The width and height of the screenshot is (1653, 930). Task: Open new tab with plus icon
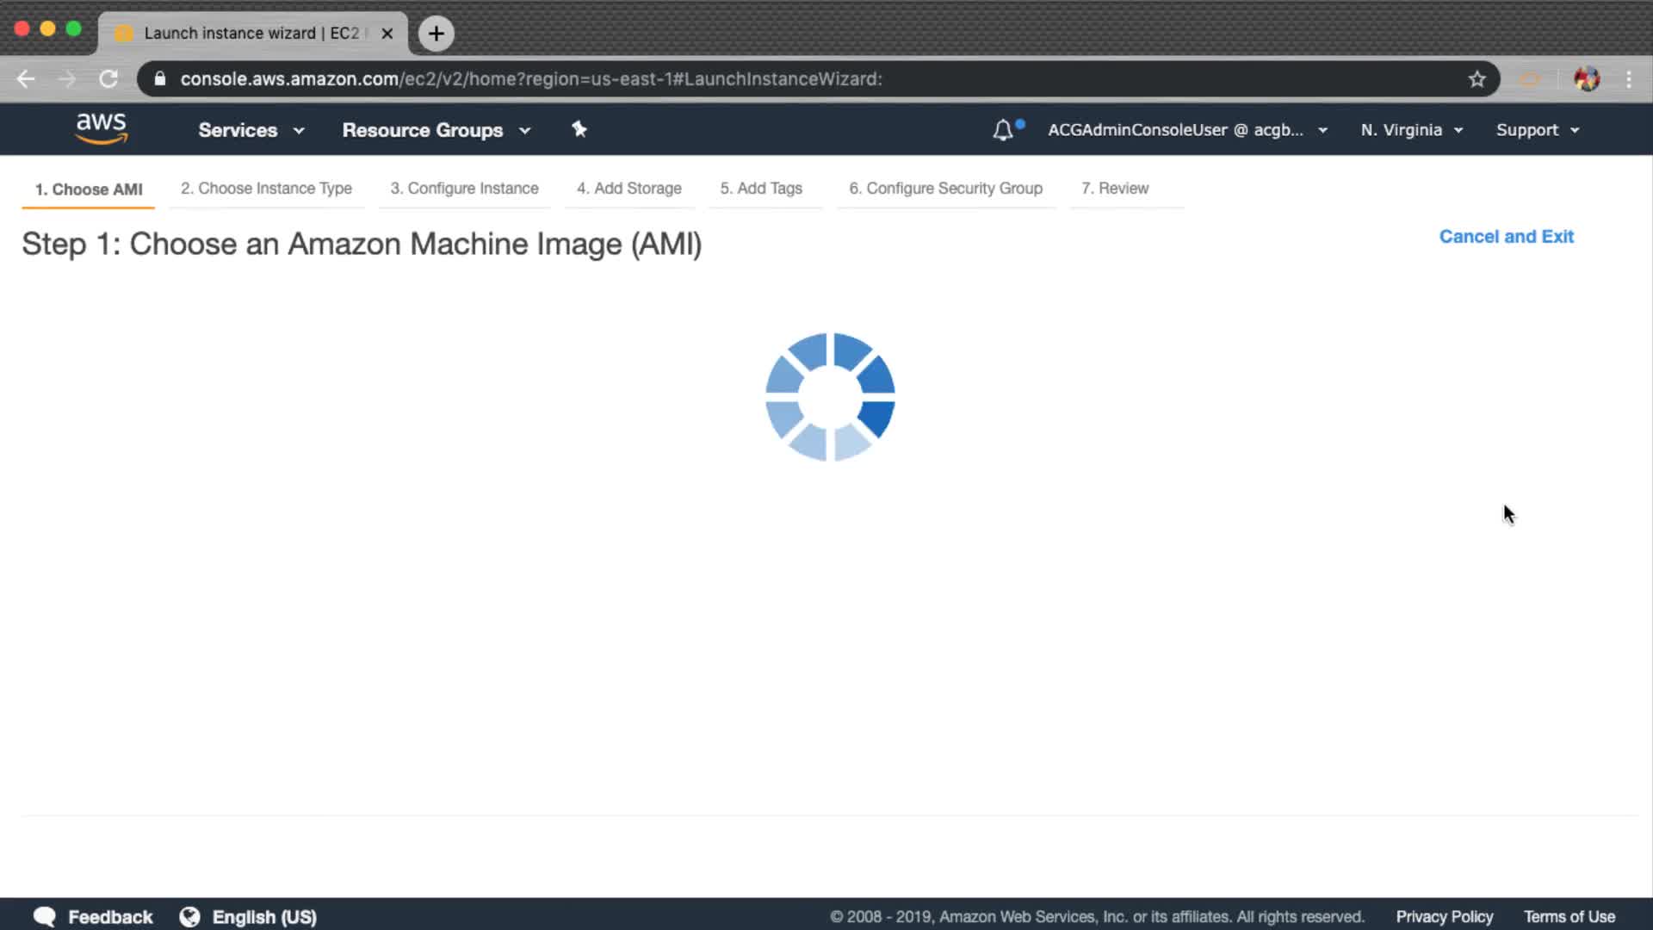pos(436,34)
